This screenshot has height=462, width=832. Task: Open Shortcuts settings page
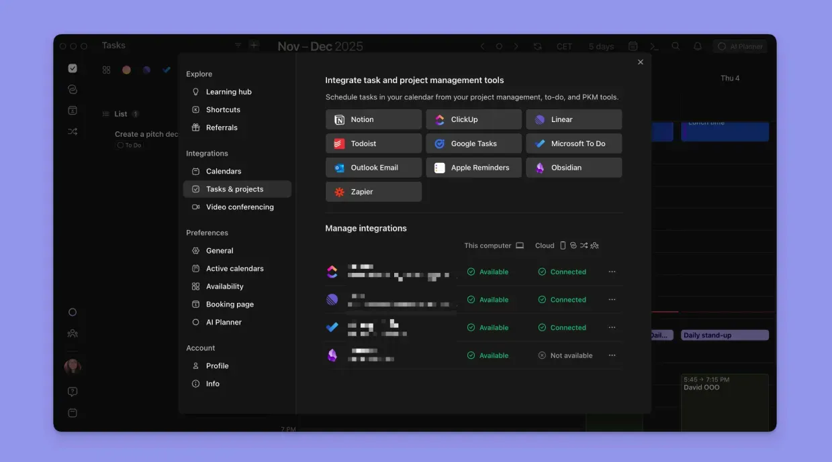(x=237, y=109)
